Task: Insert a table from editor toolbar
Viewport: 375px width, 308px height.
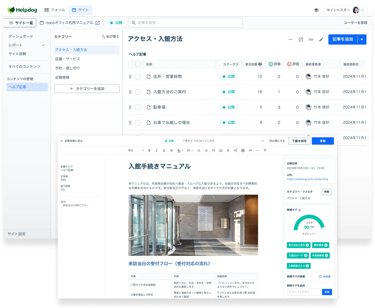Action: pyautogui.click(x=243, y=151)
